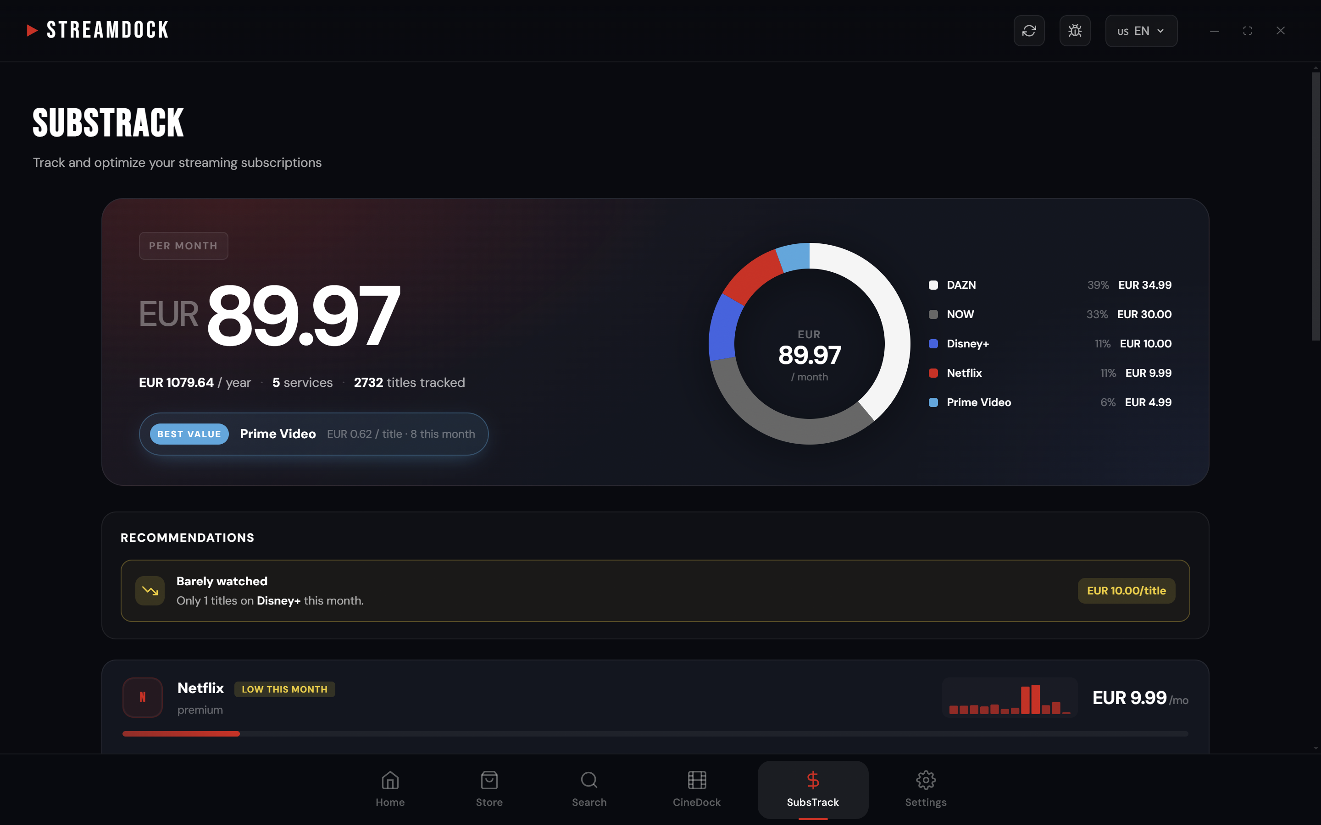Click the 2732 titles tracked text
The height and width of the screenshot is (825, 1321).
pyautogui.click(x=410, y=383)
